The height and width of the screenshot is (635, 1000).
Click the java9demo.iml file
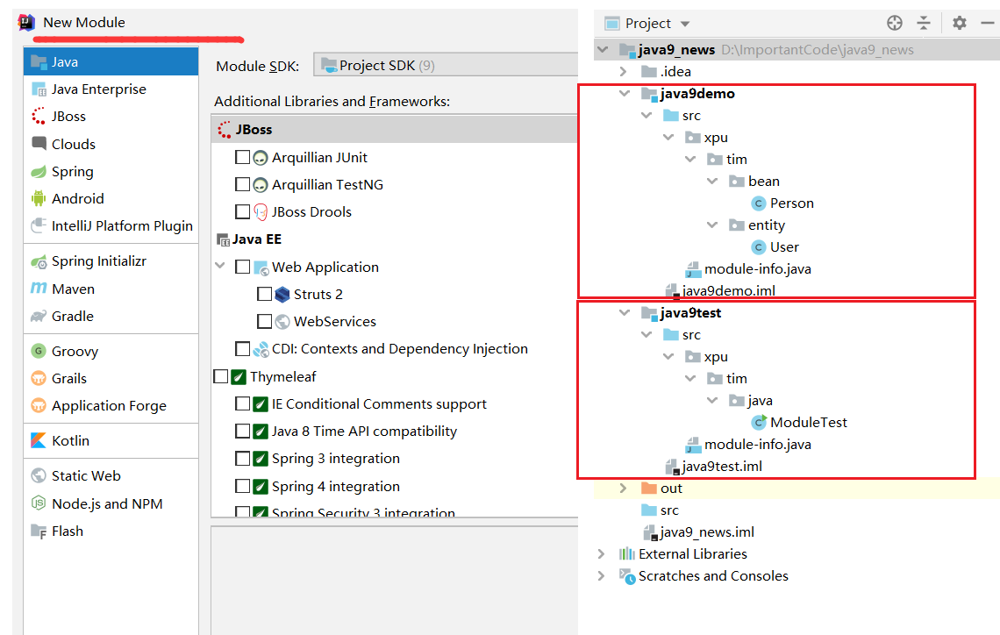coord(728,291)
